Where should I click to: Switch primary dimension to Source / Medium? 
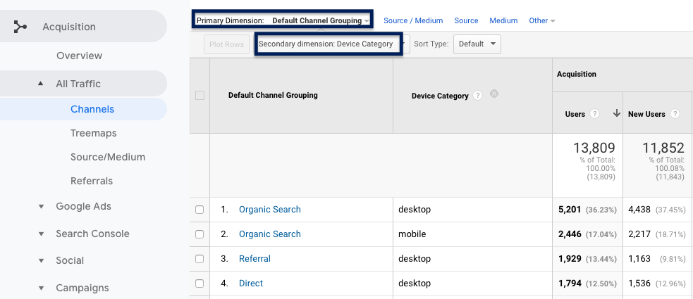412,20
